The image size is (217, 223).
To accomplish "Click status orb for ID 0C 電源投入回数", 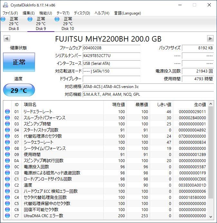I will click(7, 167).
